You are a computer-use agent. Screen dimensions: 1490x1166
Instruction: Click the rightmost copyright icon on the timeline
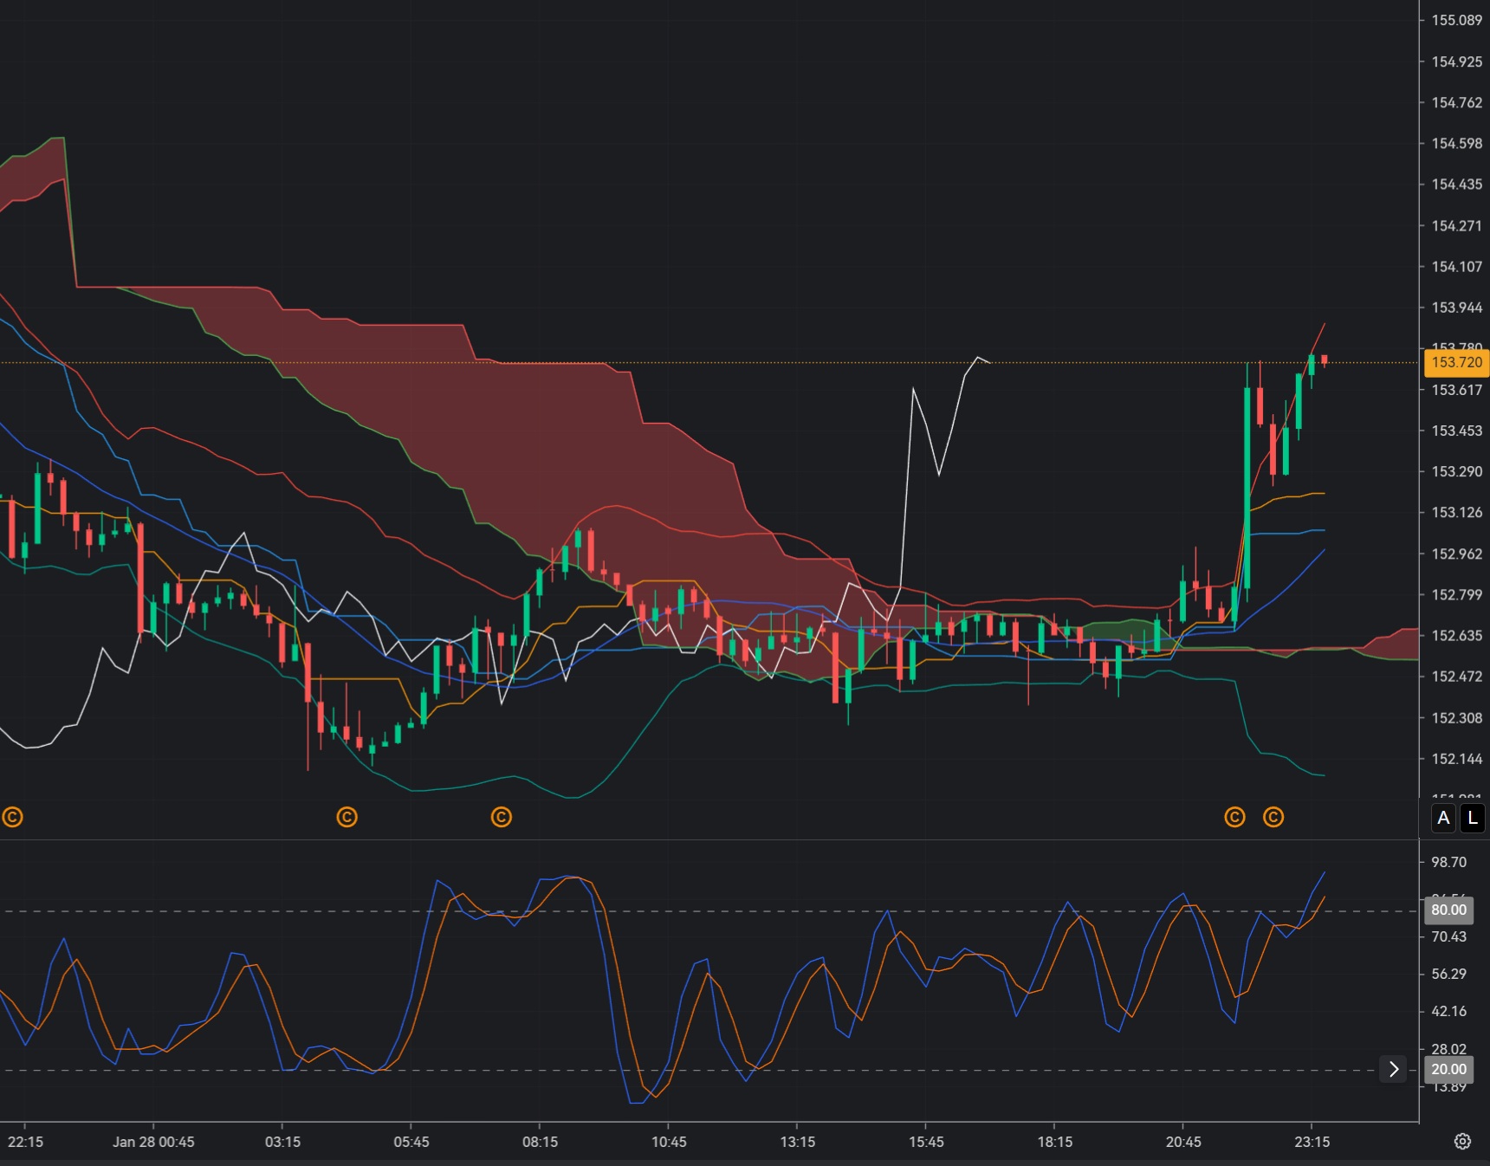coord(1273,817)
